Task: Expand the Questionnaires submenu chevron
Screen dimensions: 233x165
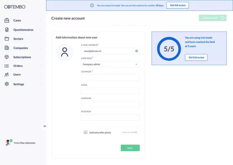Action: tap(41, 30)
